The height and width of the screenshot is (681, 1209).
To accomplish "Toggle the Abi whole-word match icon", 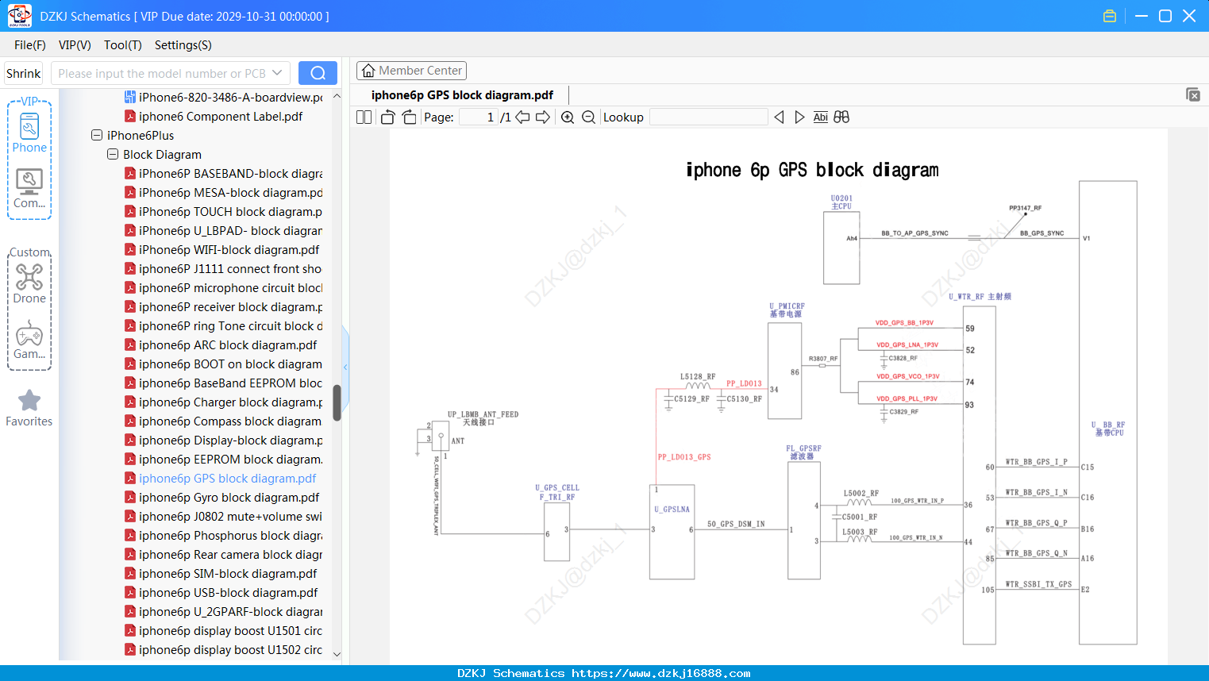I will [820, 117].
